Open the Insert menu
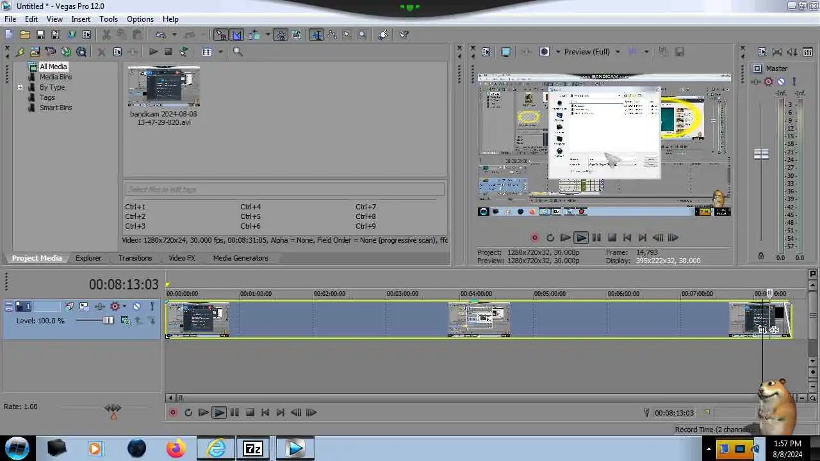The height and width of the screenshot is (461, 820). (x=81, y=19)
